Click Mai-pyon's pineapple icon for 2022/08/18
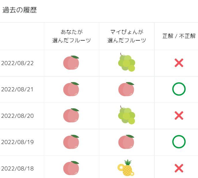 (126, 168)
